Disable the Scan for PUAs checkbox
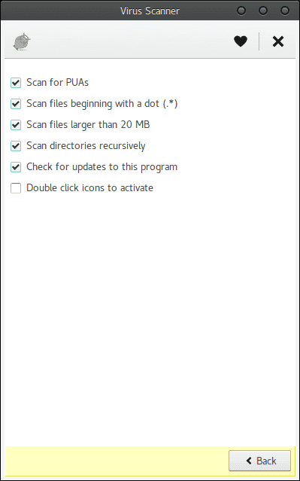300x481 pixels. point(16,83)
